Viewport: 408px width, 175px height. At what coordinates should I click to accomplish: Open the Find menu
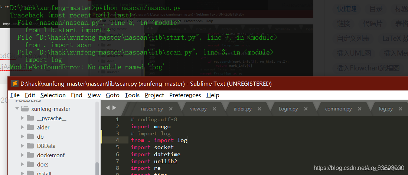coord(76,95)
